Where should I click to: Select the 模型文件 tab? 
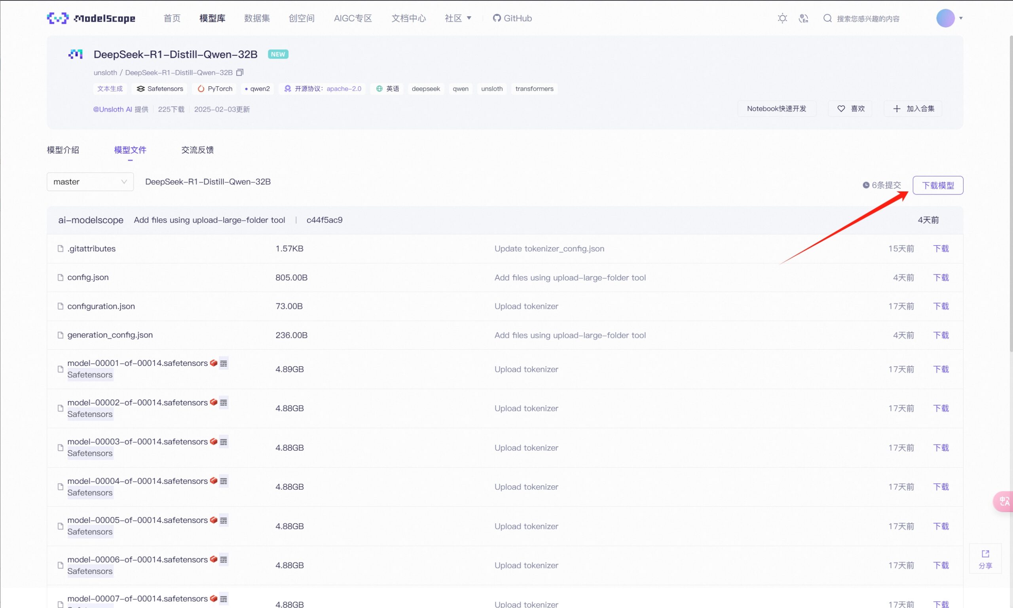point(130,150)
